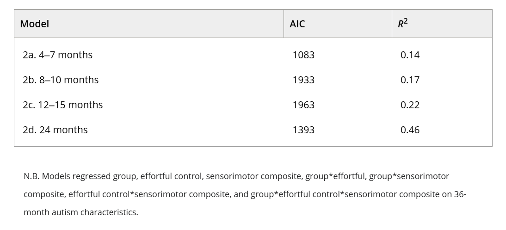This screenshot has height=230, width=506.
Task: Click R² value 0.14
Action: 410,55
